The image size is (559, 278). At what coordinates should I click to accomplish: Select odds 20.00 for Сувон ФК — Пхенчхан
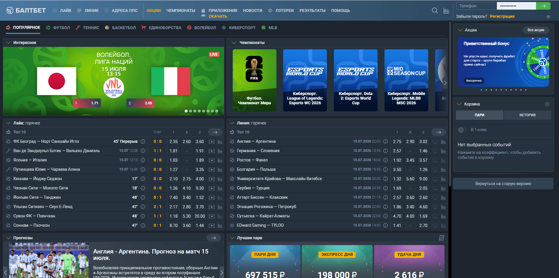(200, 216)
